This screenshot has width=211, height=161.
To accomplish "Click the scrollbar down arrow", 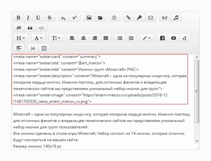I will (197, 141).
